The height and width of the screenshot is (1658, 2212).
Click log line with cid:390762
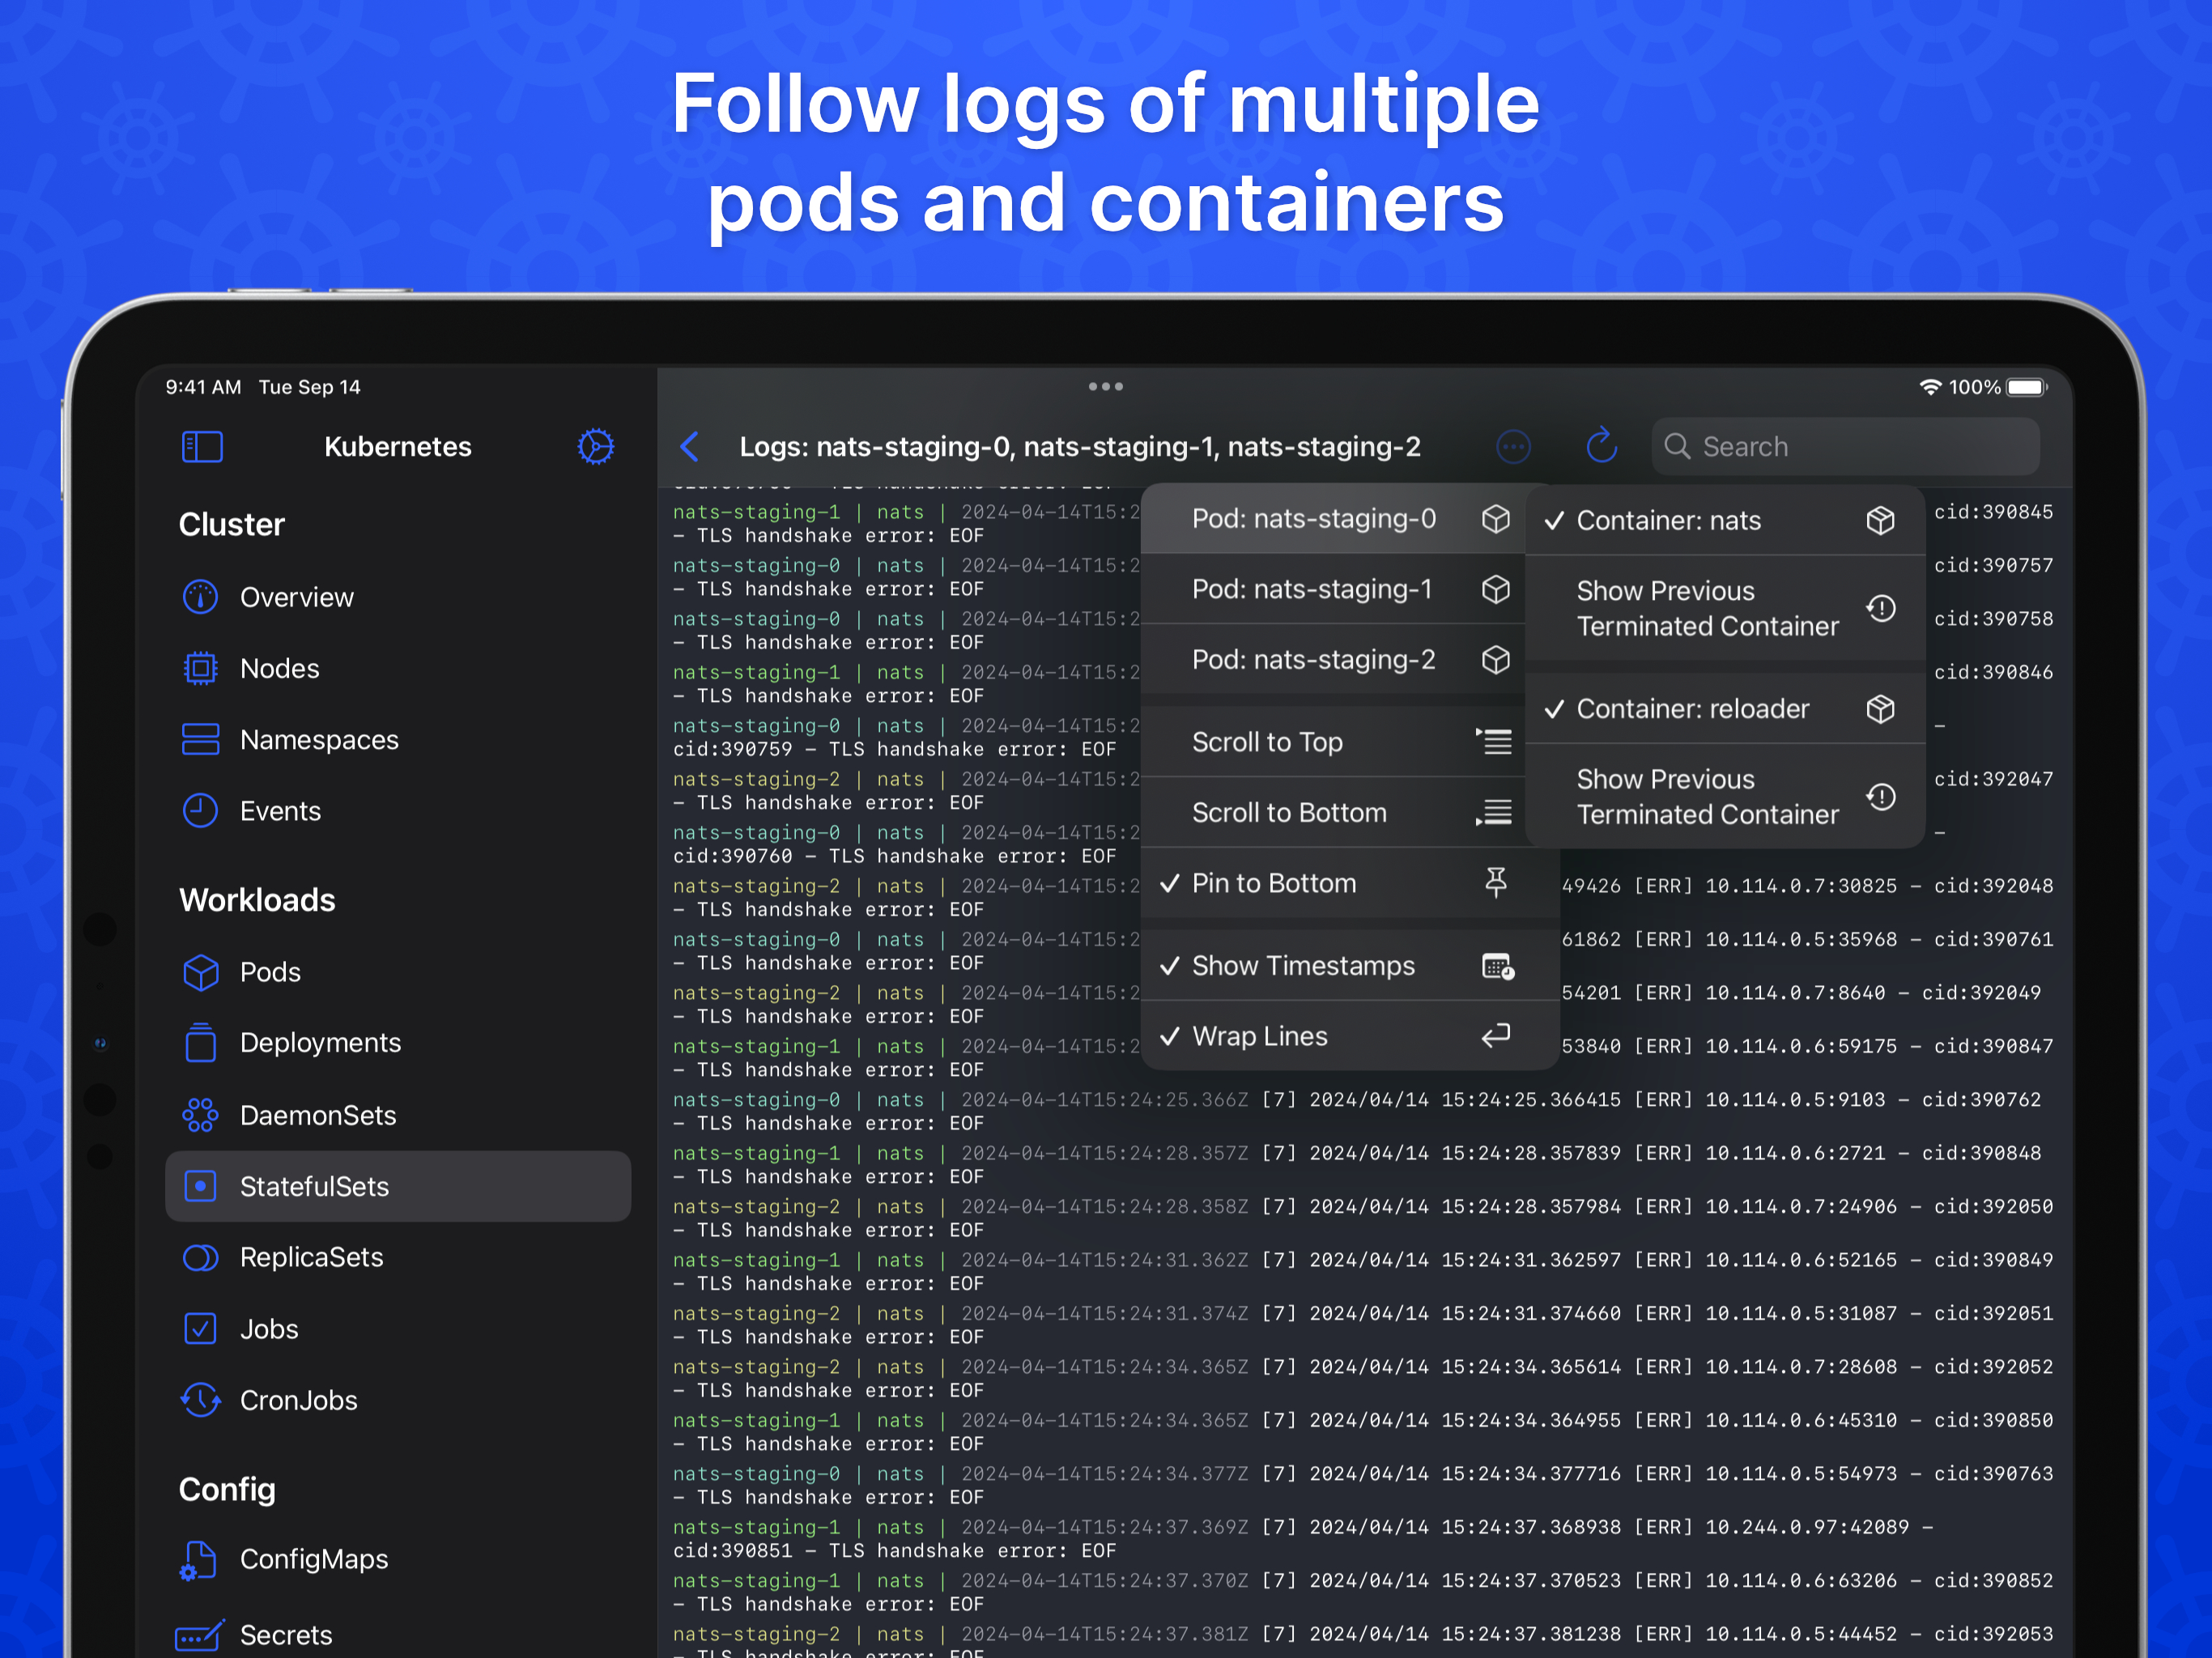coord(1357,1111)
